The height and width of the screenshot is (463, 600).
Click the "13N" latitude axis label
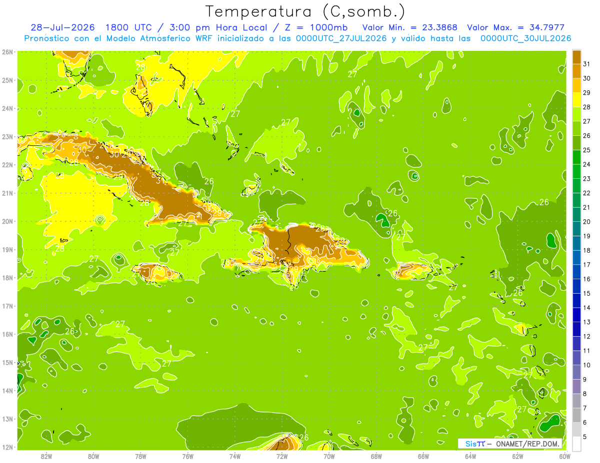coord(7,419)
